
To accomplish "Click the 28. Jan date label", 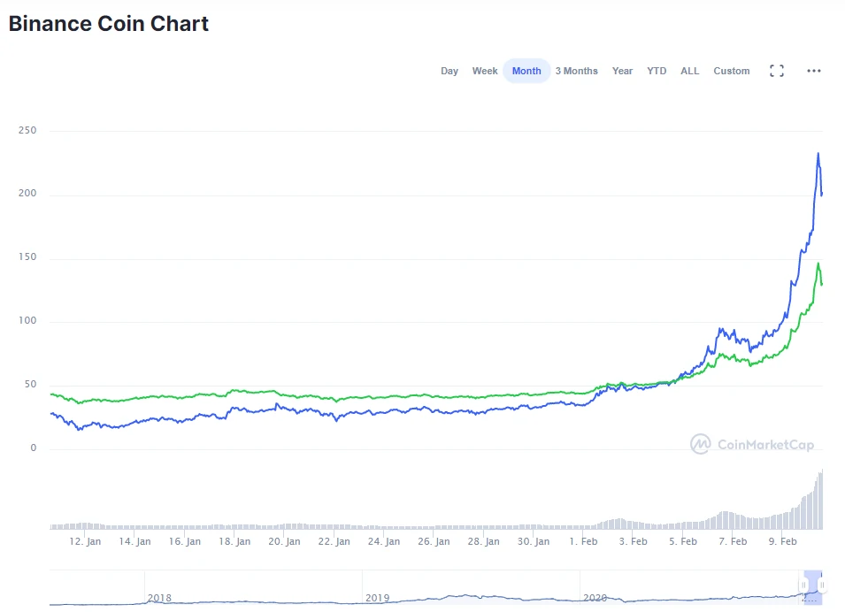I will coord(483,541).
